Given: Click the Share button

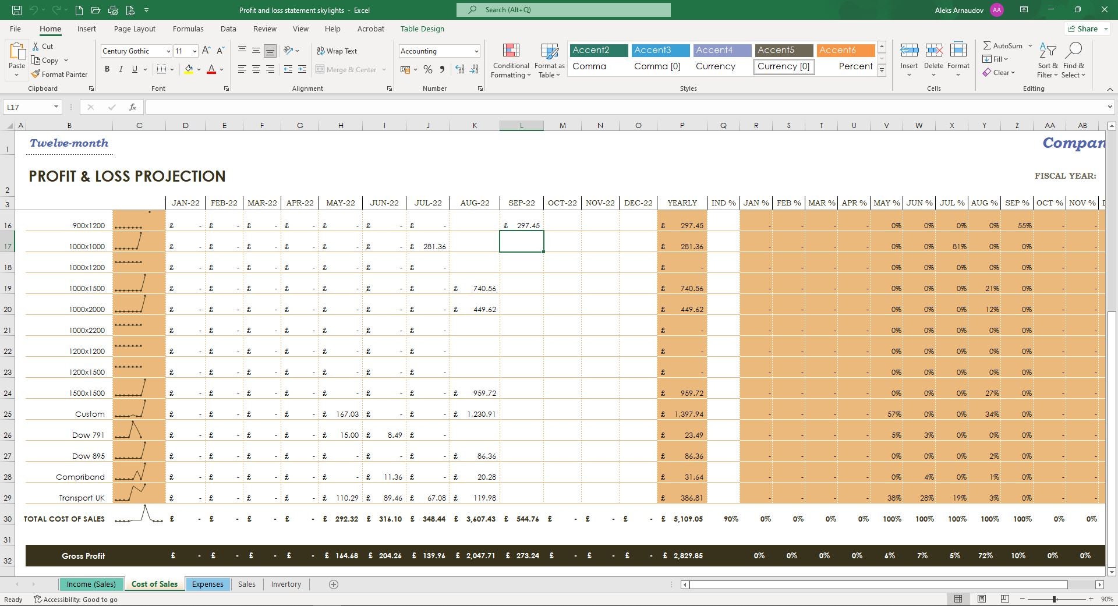Looking at the screenshot, I should 1085,29.
